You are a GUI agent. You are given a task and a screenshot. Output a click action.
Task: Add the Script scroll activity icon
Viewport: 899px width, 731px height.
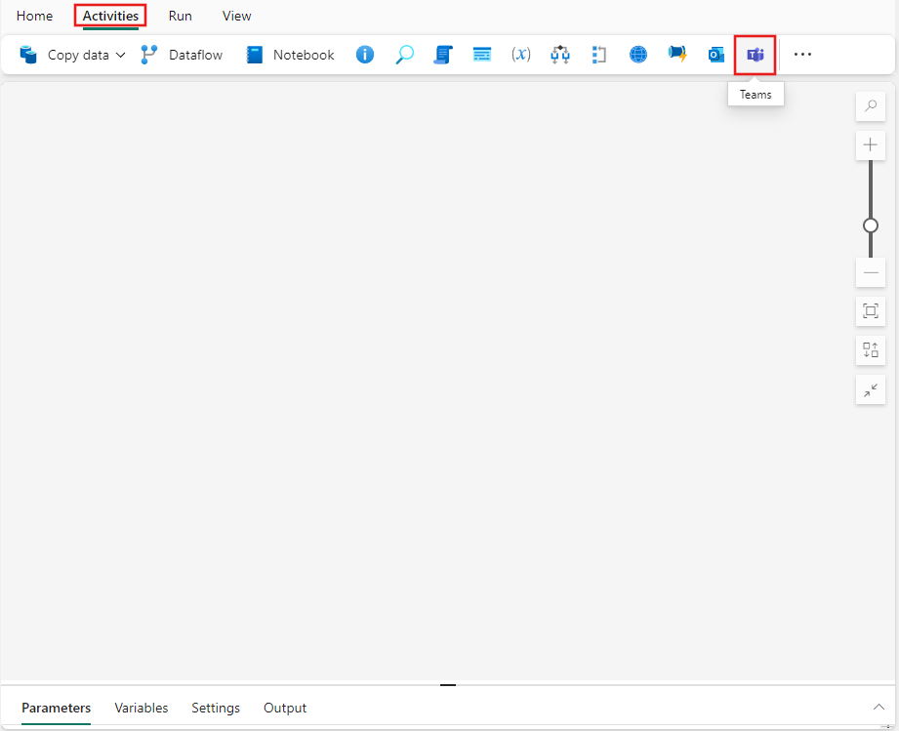[443, 55]
